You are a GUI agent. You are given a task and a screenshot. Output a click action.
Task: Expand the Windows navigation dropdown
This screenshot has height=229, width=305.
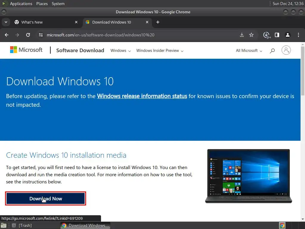pos(121,51)
